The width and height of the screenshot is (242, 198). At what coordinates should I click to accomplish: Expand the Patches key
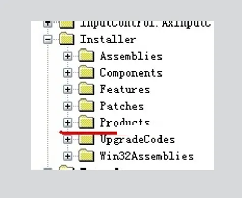tap(68, 106)
